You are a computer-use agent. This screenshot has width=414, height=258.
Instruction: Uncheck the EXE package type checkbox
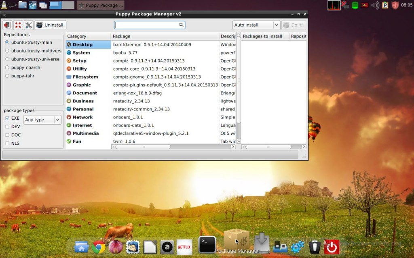tap(7, 119)
